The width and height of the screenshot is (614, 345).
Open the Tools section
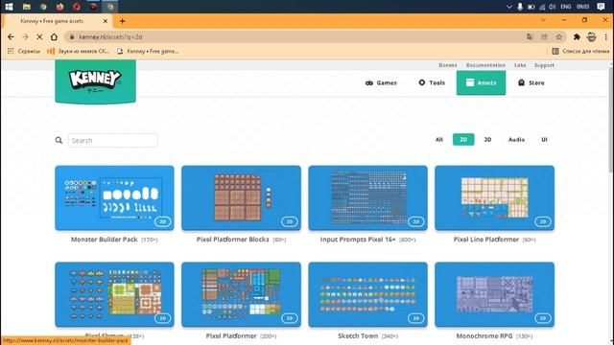(x=432, y=83)
